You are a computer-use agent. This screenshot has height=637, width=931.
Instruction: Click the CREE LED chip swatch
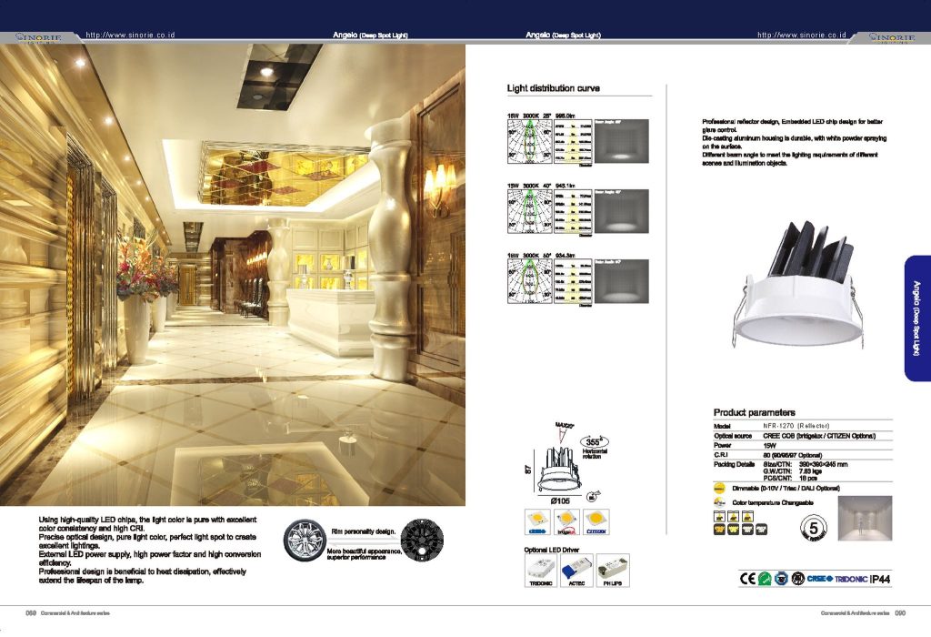coord(536,521)
